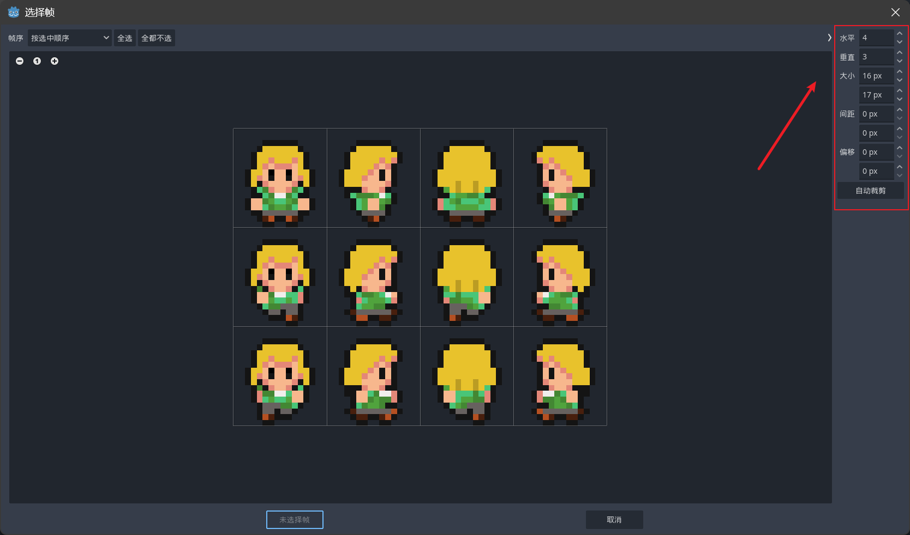Increase the 水平 column count
Screen dimensions: 910x535
900,34
